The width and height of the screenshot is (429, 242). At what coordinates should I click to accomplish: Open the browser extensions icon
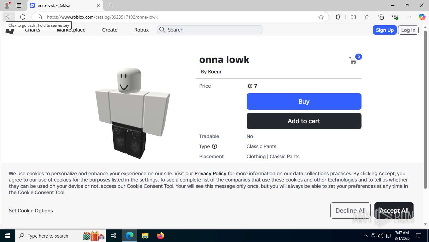[x=338, y=17]
